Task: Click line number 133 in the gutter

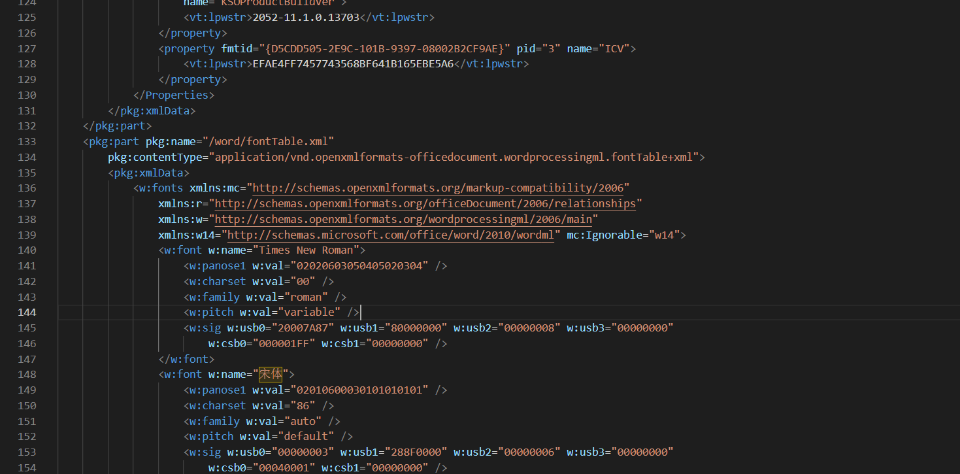Action: click(x=27, y=141)
